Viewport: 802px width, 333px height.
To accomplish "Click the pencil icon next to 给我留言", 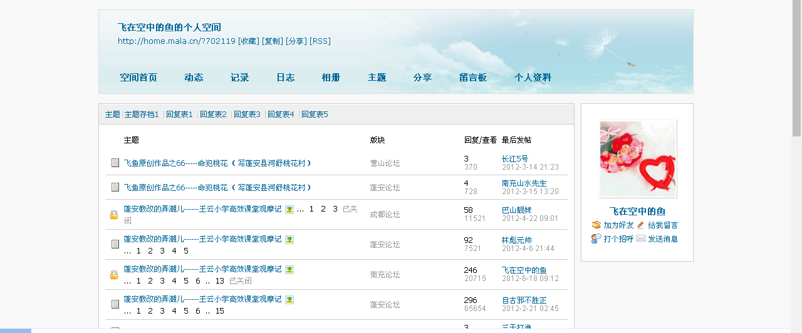I will pos(640,225).
